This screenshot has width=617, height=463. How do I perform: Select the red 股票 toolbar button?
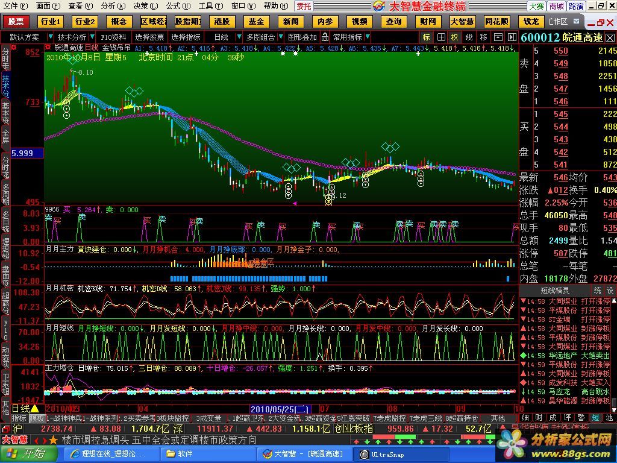pos(16,21)
